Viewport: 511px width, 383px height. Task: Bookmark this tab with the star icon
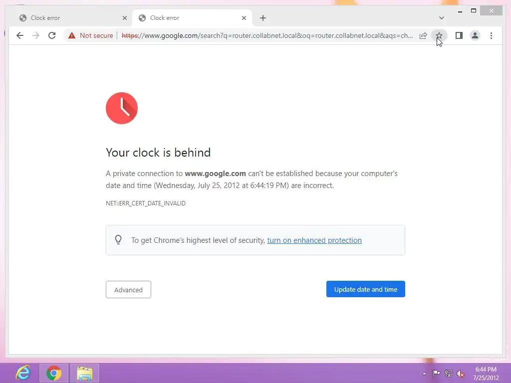[x=439, y=35]
